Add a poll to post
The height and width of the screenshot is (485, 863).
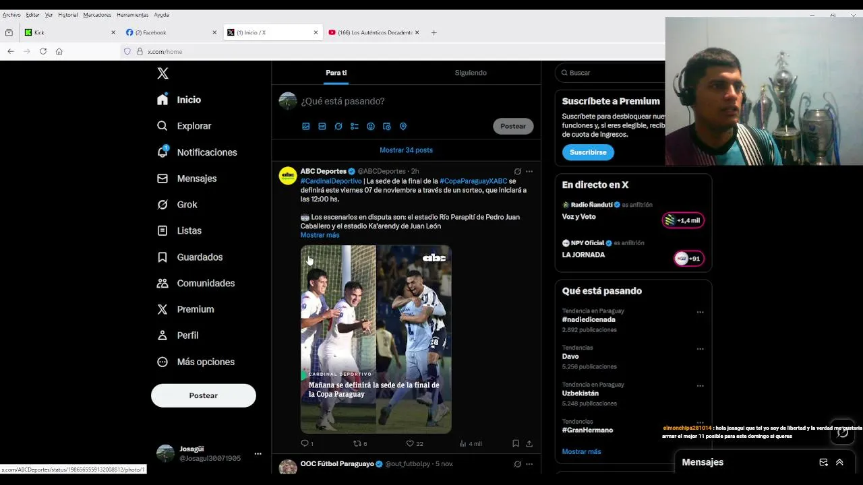point(355,126)
